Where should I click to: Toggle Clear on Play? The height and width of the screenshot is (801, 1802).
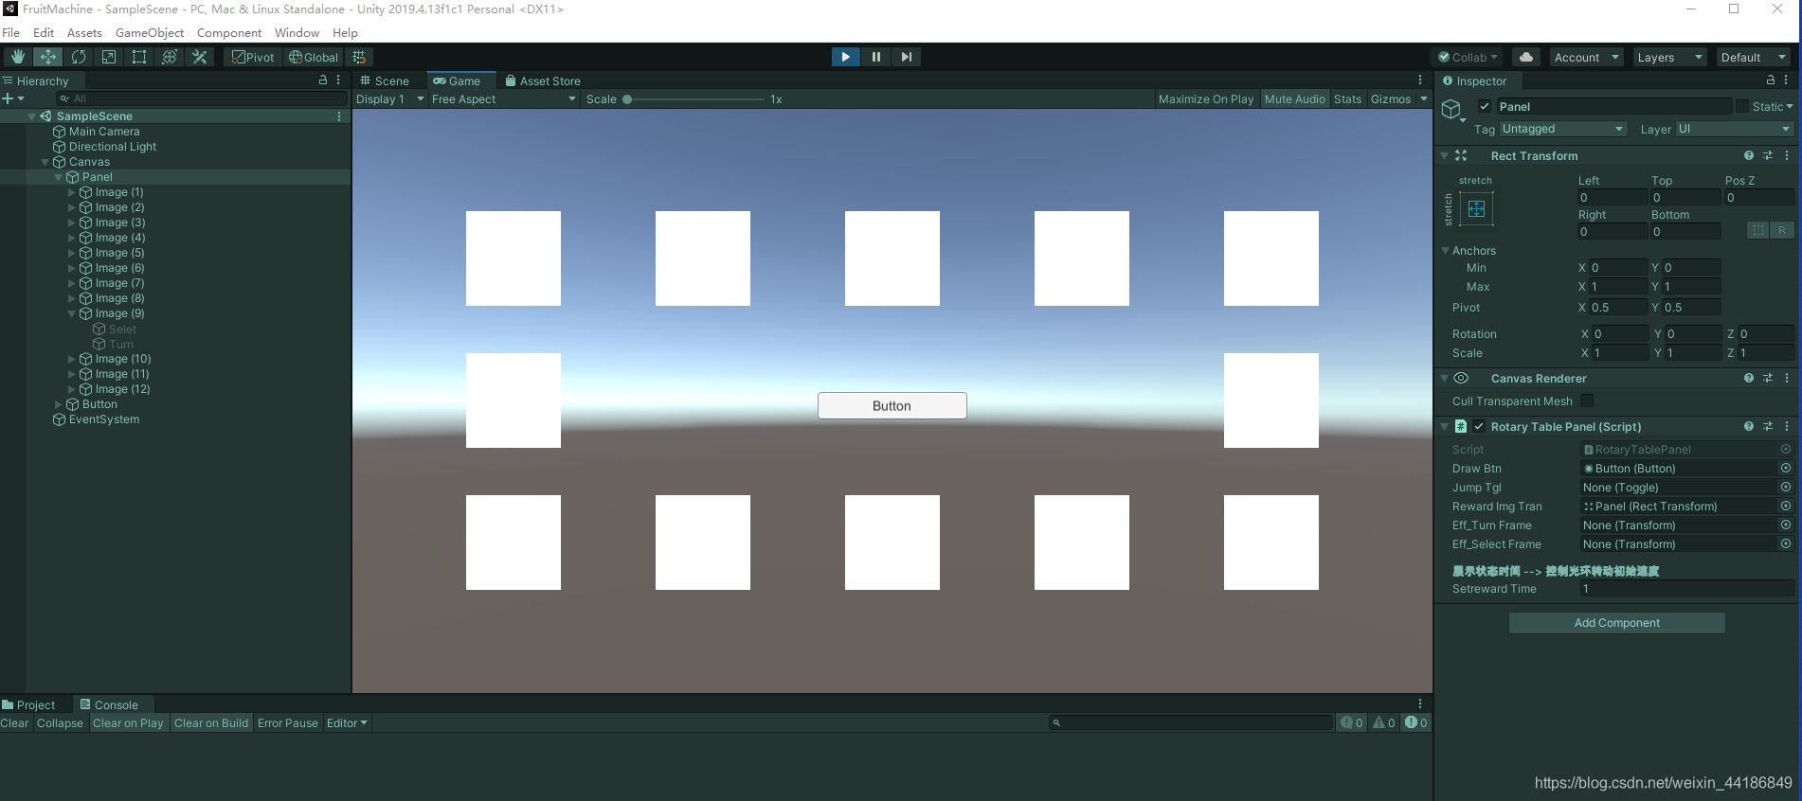pos(128,723)
